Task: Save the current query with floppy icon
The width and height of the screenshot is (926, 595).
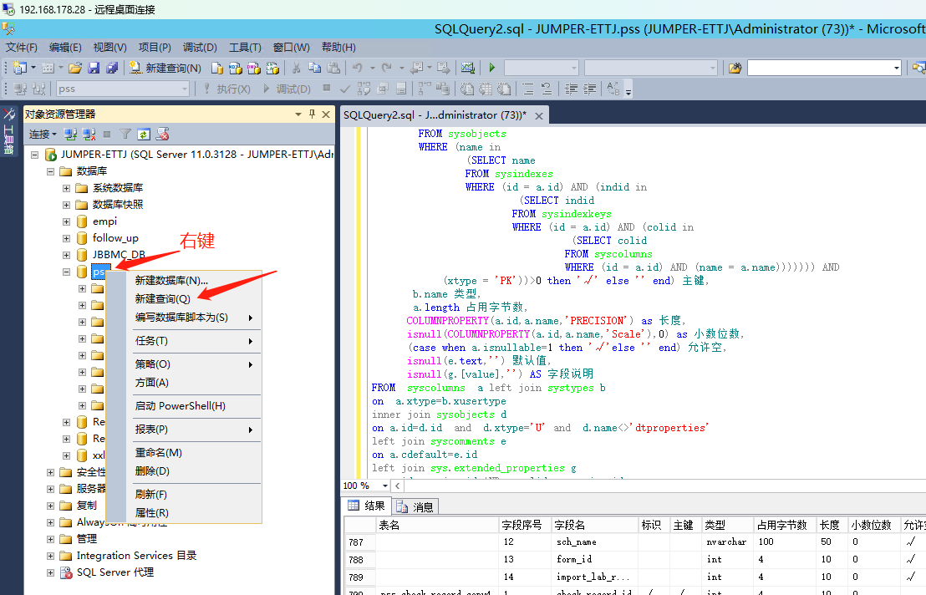Action: [x=94, y=68]
